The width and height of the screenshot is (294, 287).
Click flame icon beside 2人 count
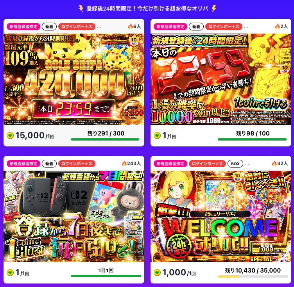point(277,27)
